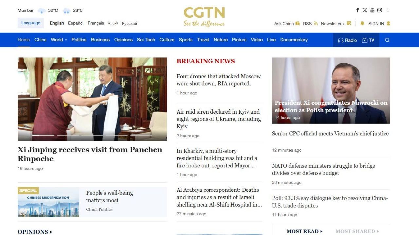Expand the Opinions section arrow
The width and height of the screenshot is (419, 235).
click(x=51, y=232)
